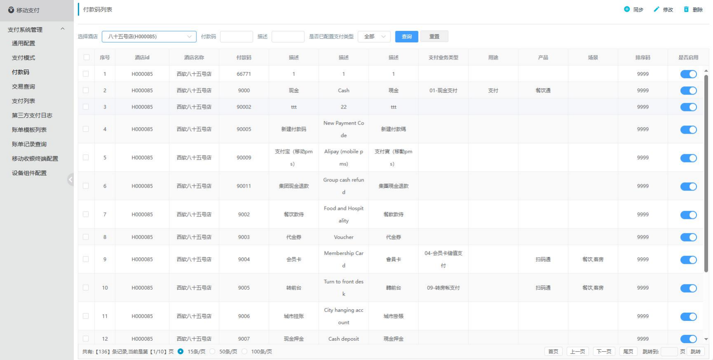
Task: Click the sync (同步) plus icon
Action: click(627, 9)
